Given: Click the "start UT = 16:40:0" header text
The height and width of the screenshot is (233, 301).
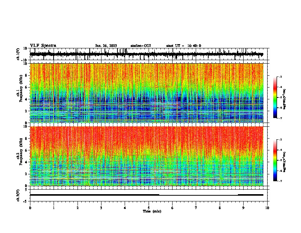Looking at the screenshot, I should [184, 46].
